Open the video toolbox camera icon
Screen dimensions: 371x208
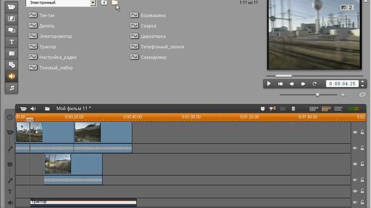tap(23, 109)
